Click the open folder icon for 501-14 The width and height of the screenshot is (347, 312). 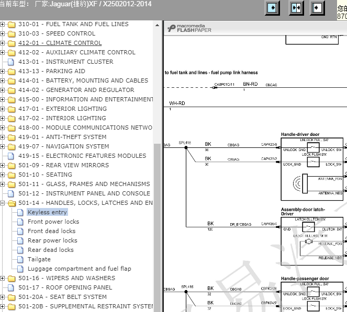coord(11,203)
